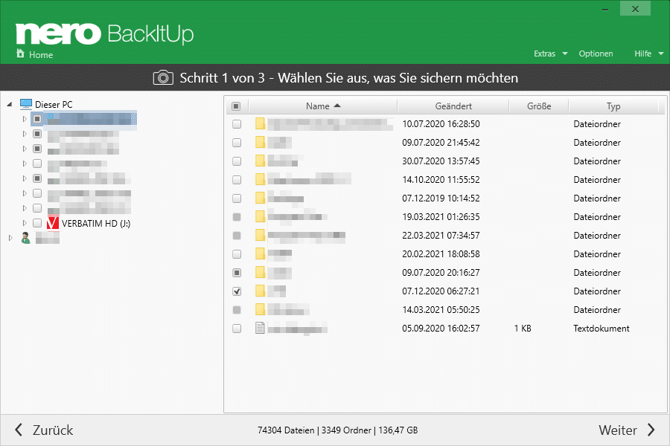Click the Home house icon
This screenshot has width=670, height=446.
pyautogui.click(x=21, y=54)
